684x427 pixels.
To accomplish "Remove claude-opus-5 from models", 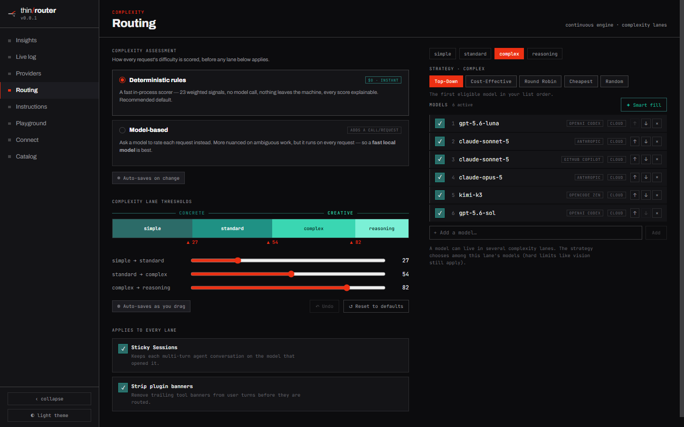I will tap(657, 177).
